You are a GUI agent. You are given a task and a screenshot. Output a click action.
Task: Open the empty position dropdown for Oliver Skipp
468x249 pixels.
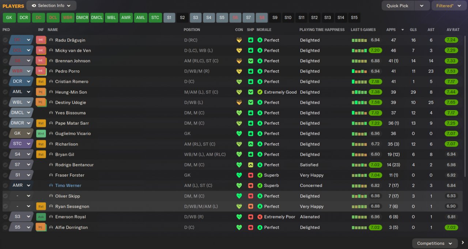pos(22,196)
